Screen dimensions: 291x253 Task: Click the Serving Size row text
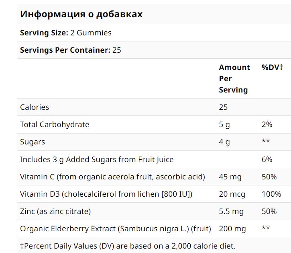66,33
